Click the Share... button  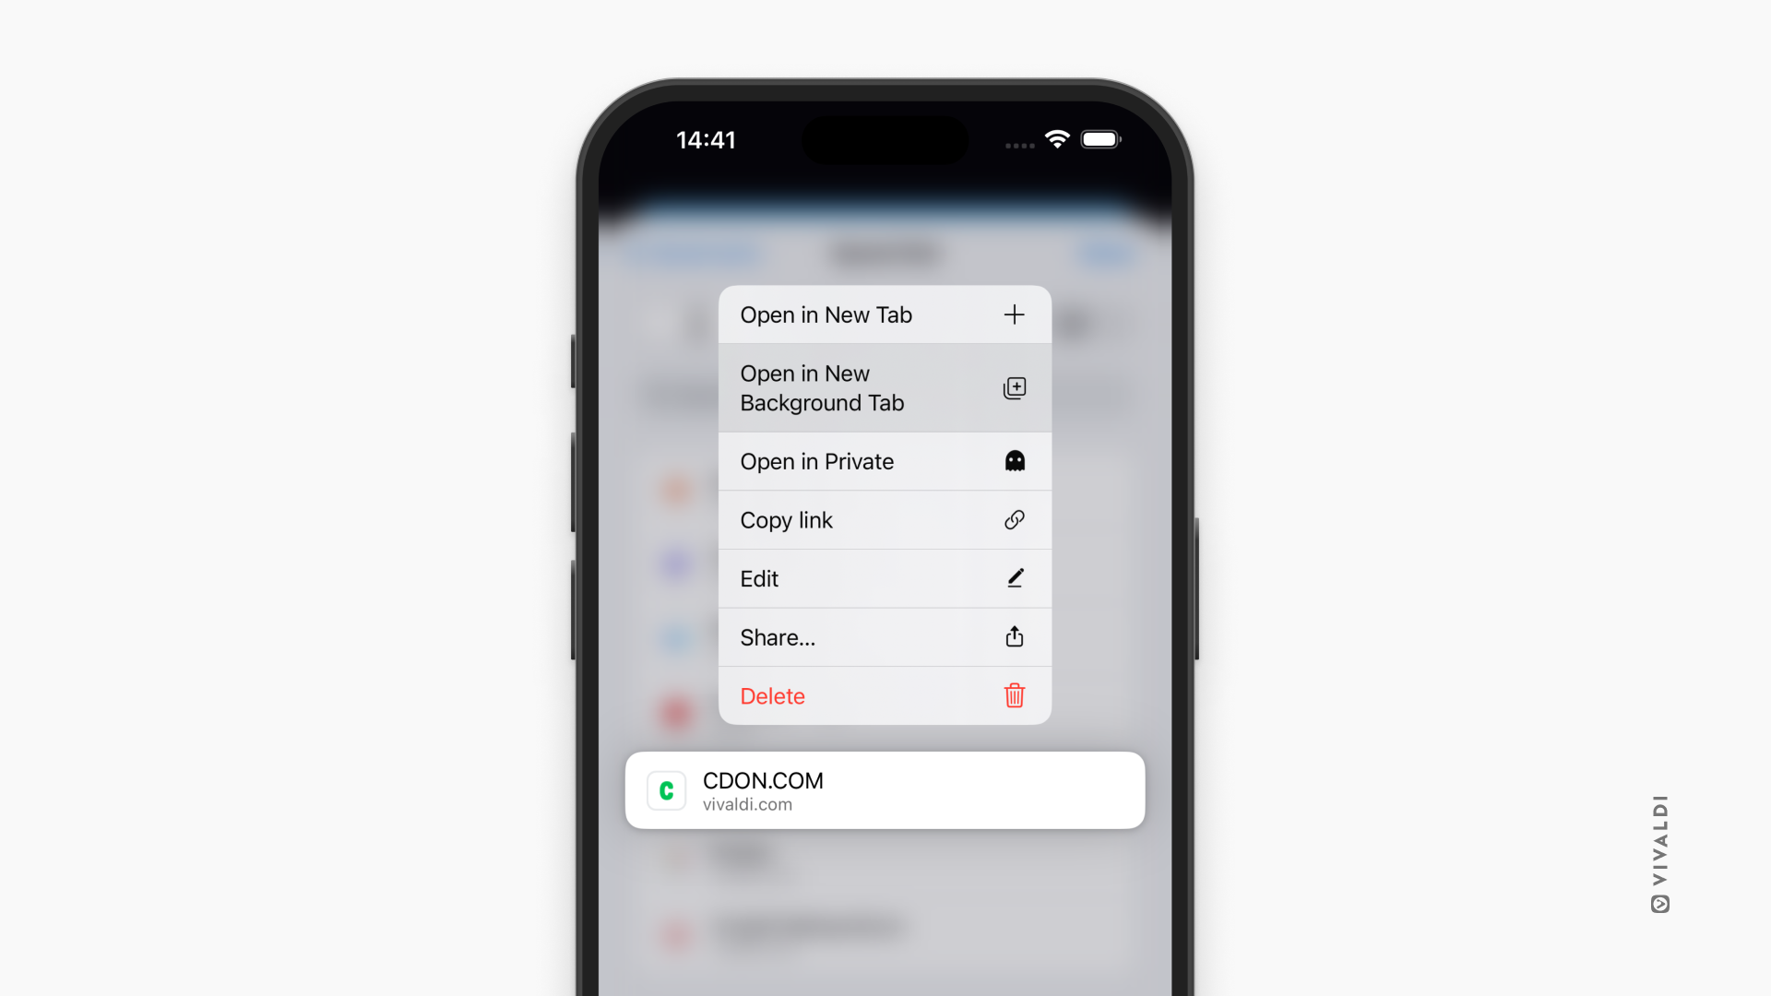885,637
